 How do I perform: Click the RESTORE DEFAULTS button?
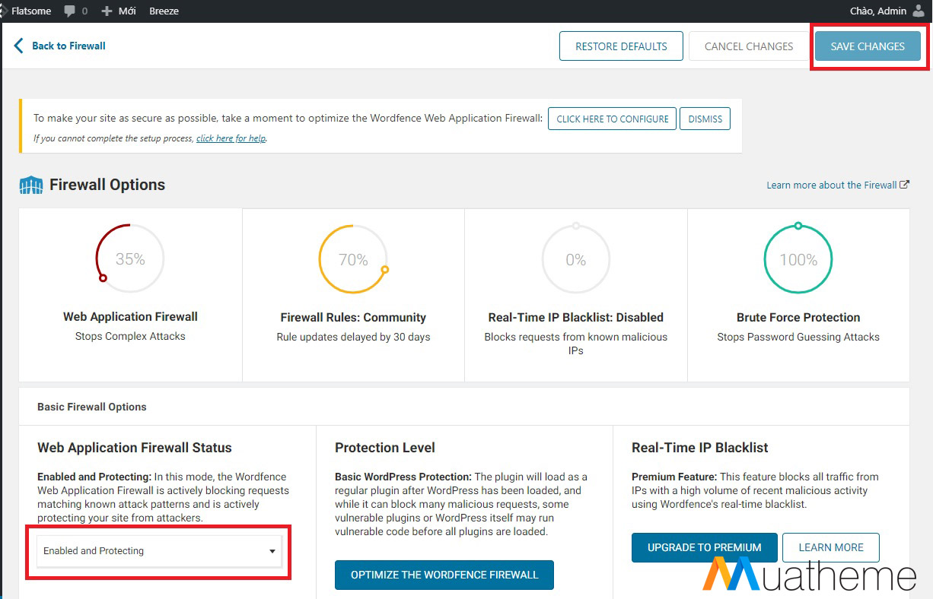[x=621, y=46]
